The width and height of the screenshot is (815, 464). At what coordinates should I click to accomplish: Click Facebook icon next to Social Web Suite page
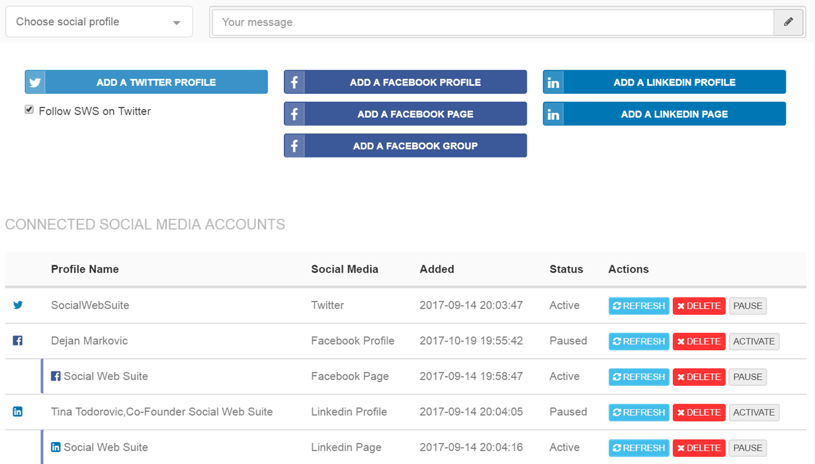[56, 376]
